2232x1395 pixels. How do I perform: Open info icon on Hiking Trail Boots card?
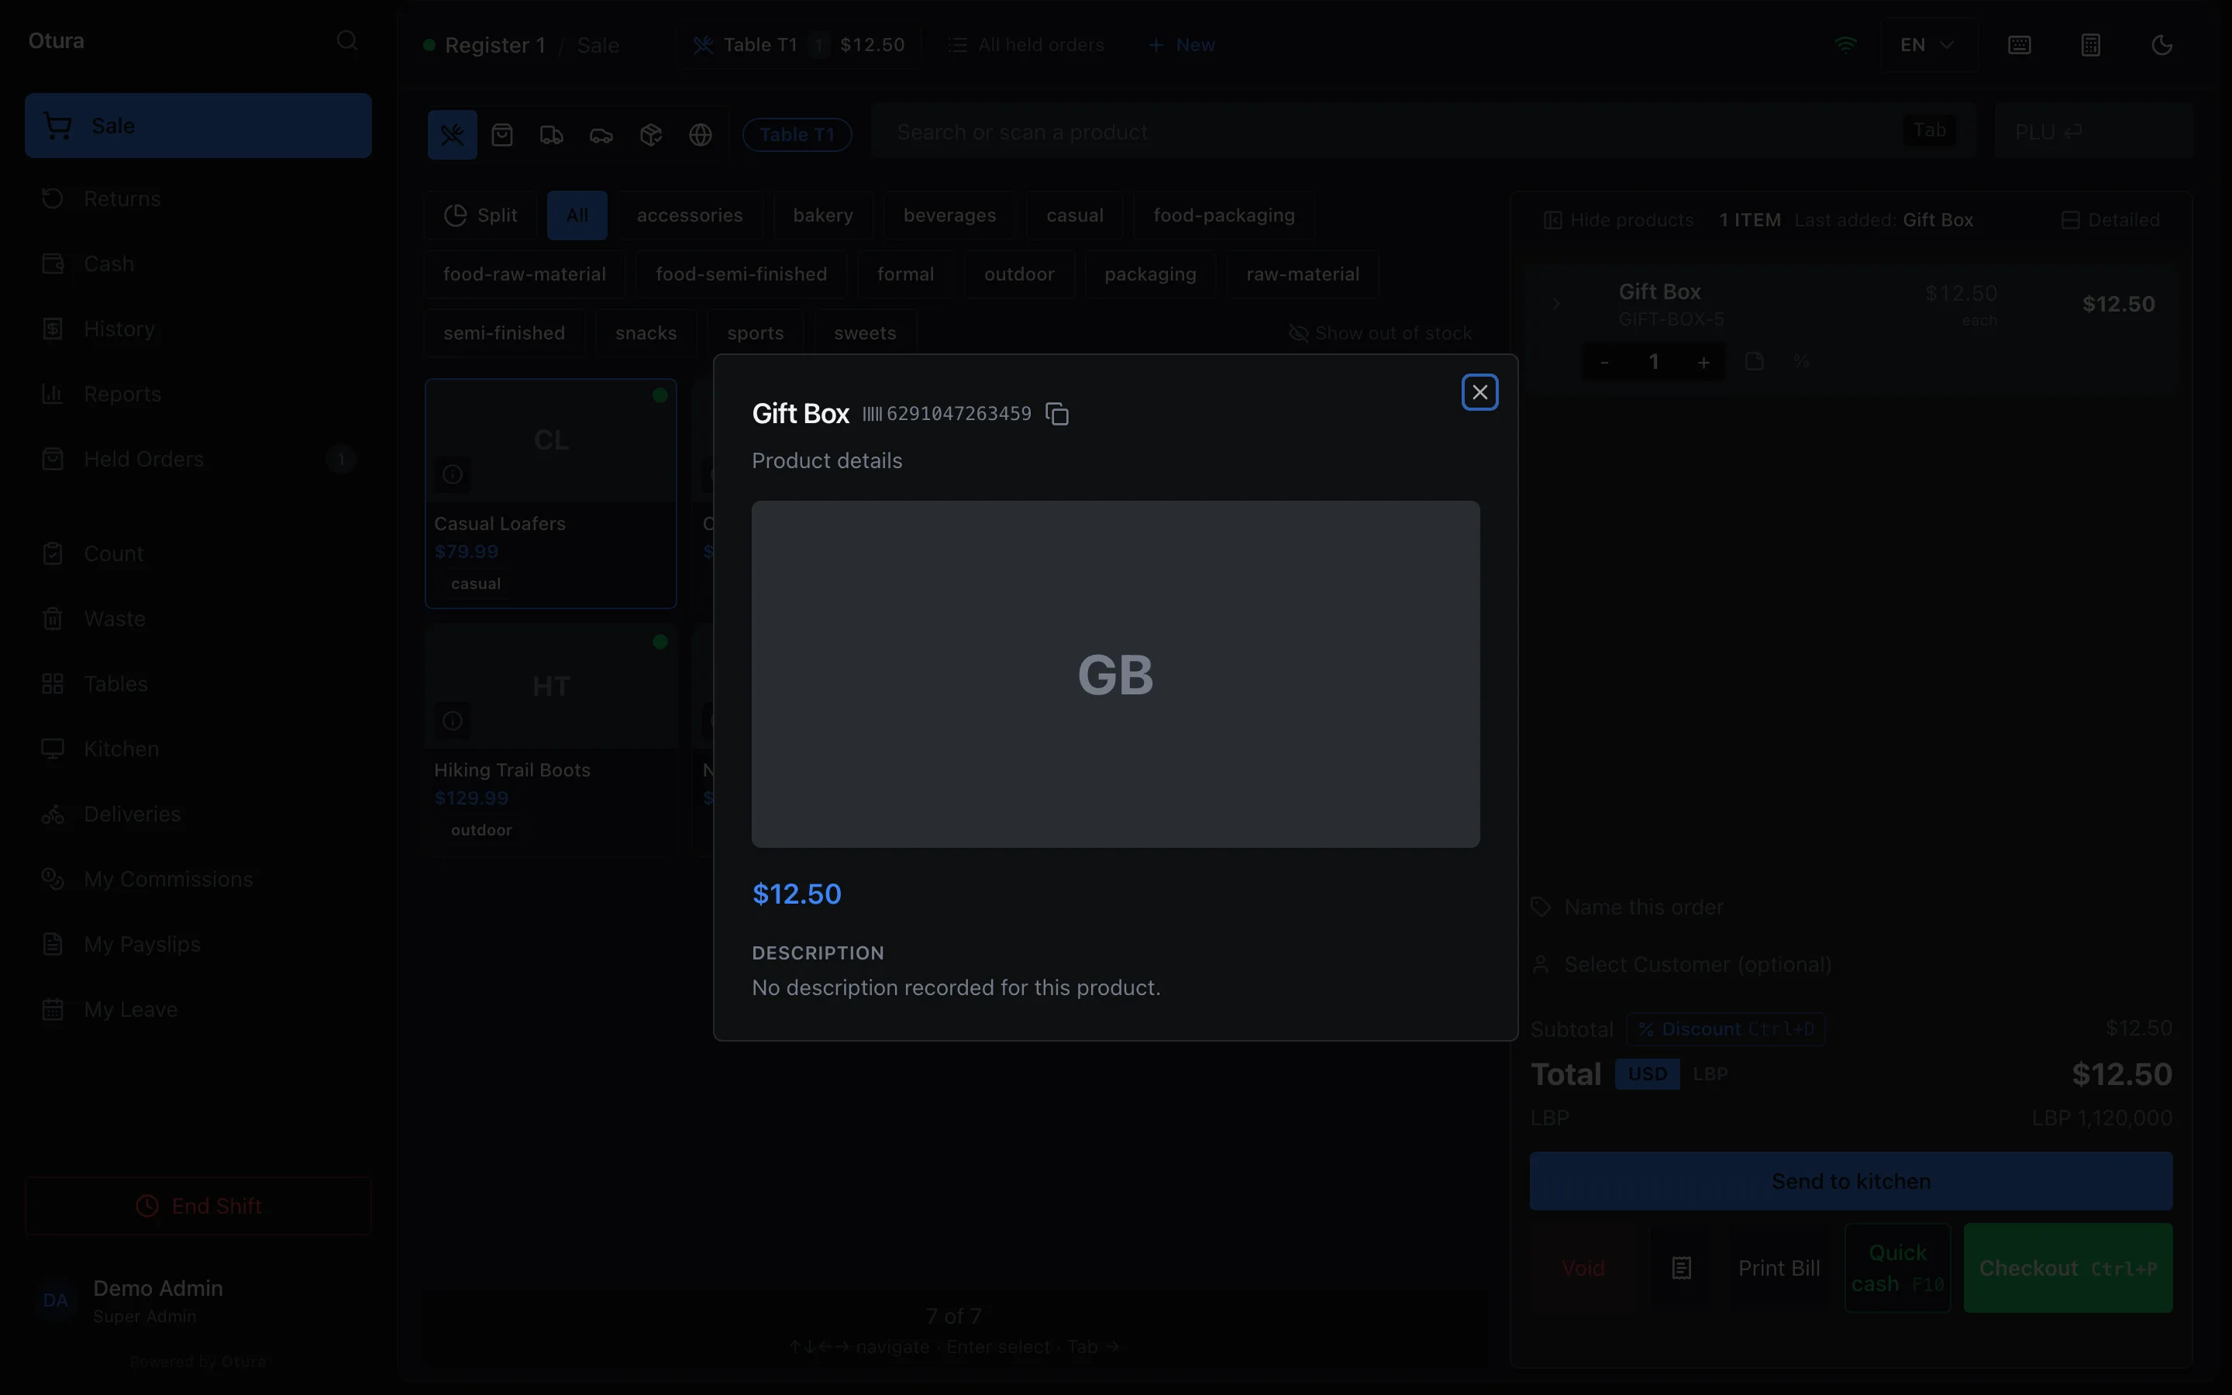452,721
